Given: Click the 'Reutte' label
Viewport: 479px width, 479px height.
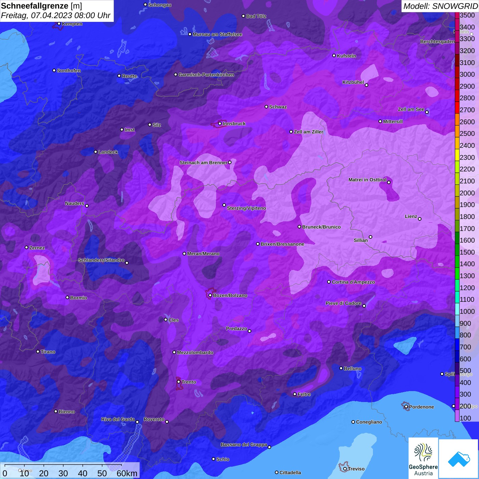Looking at the screenshot, I should pyautogui.click(x=129, y=76).
